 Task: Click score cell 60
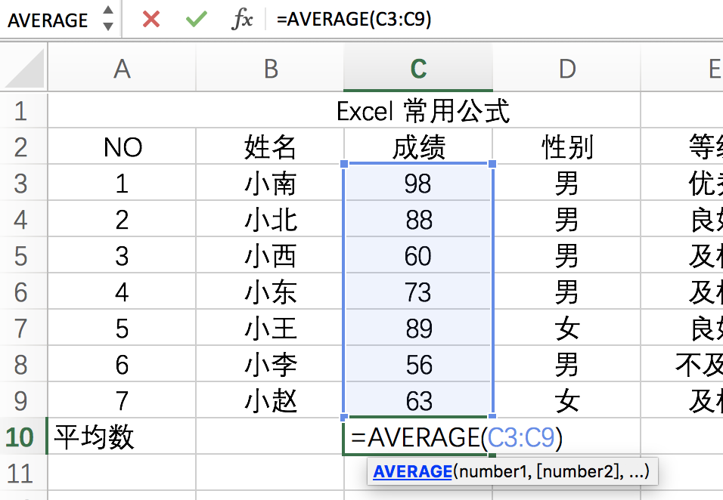pyautogui.click(x=418, y=255)
